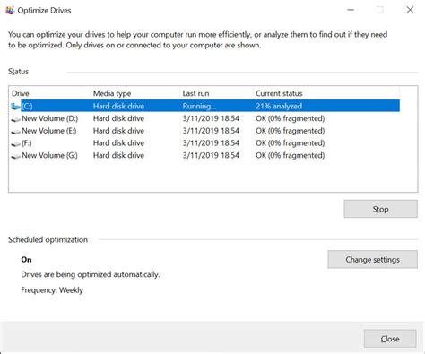Select the (F:) drive label
Viewport: 425px width, 354px height.
click(27, 143)
